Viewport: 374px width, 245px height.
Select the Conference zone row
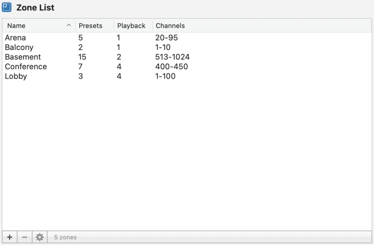[x=26, y=67]
